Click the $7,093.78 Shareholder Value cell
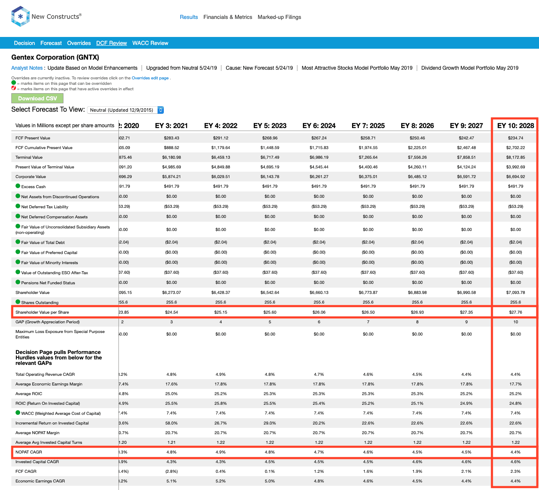This screenshot has width=539, height=490. (x=515, y=293)
